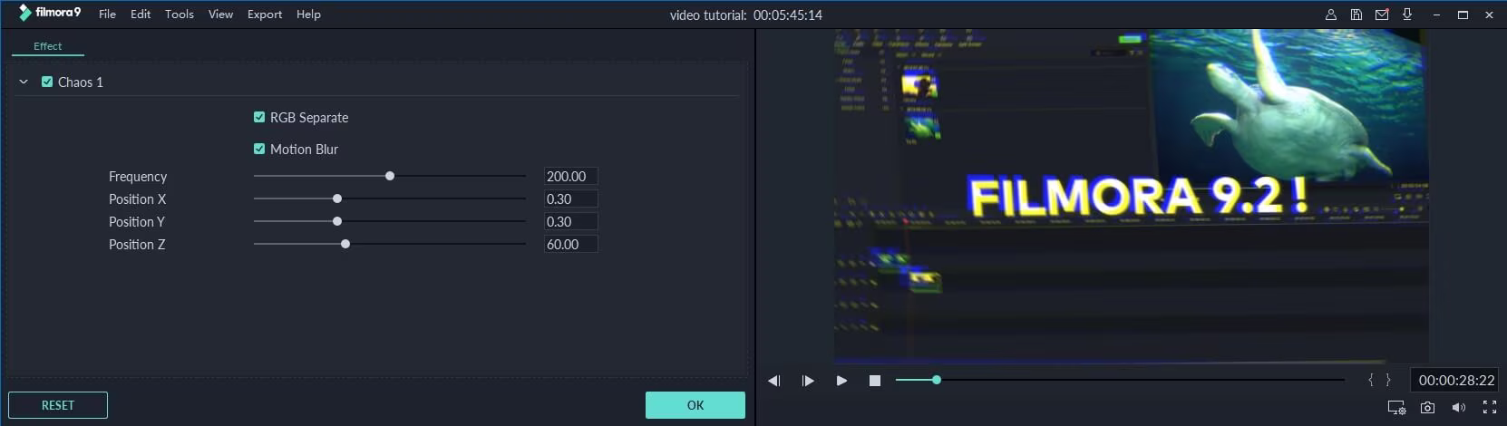Viewport: 1507px width, 426px height.
Task: Click the Position Z slider handle
Action: 345,244
